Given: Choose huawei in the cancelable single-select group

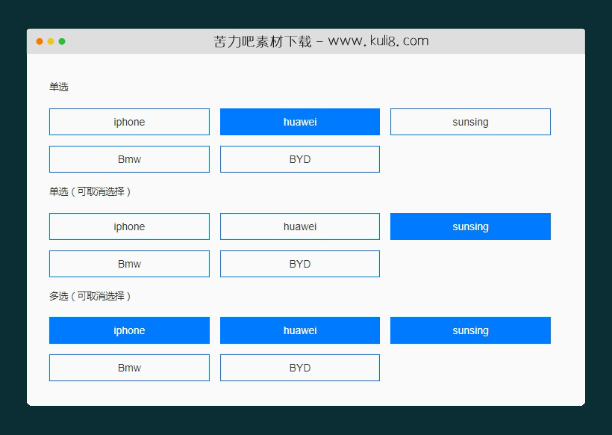Looking at the screenshot, I should click(299, 226).
